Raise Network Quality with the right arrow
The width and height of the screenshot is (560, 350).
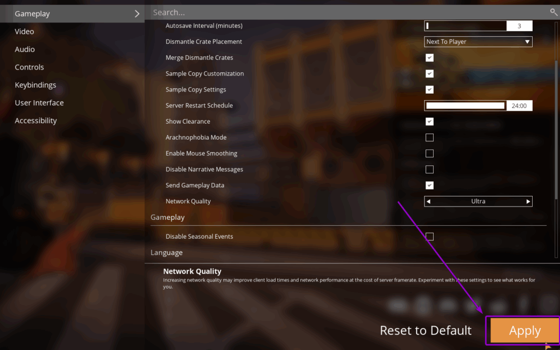pos(528,201)
